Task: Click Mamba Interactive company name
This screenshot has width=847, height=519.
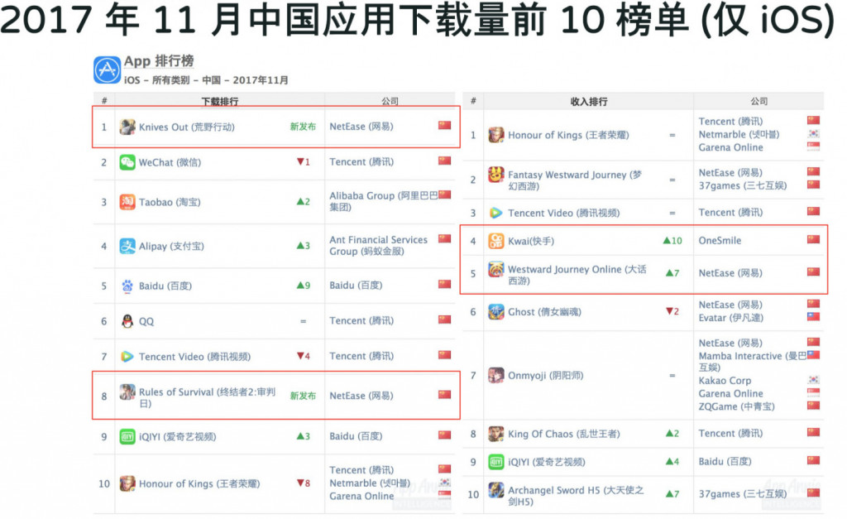Action: pos(753,361)
